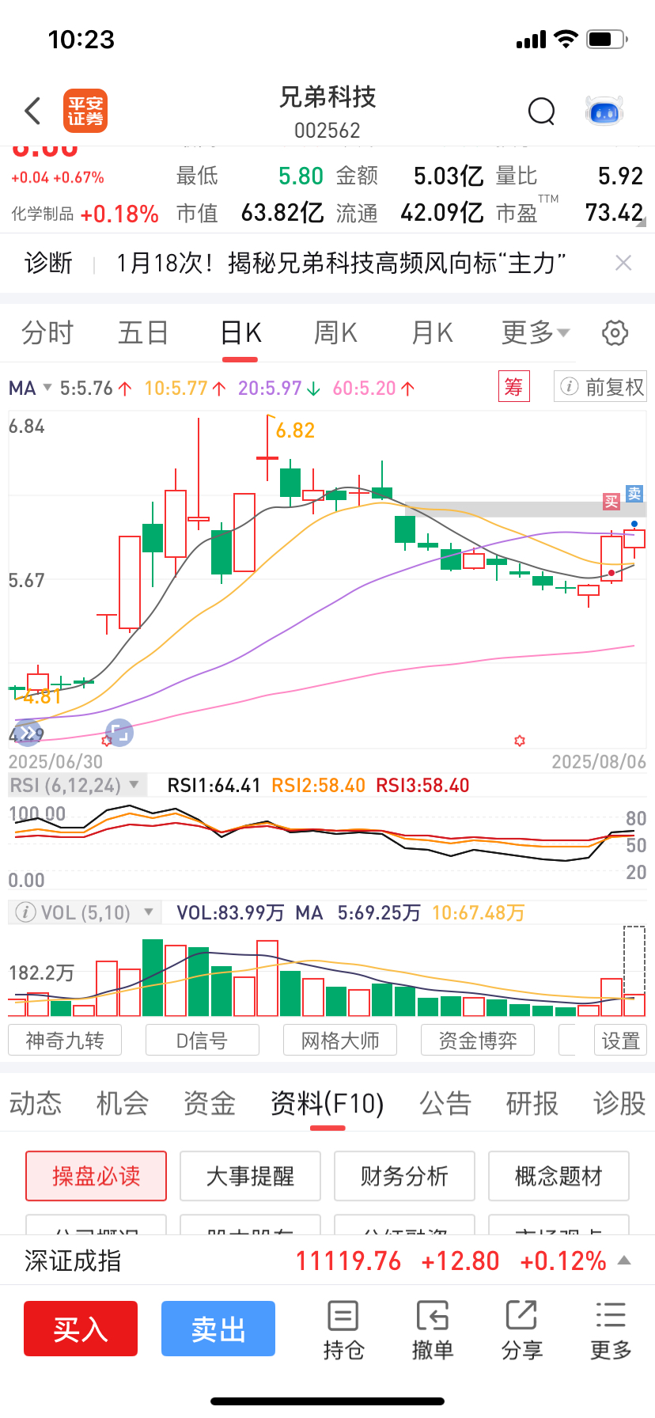The width and height of the screenshot is (655, 1418).
Task: Open 更多 menu in bottom bar
Action: (611, 1329)
